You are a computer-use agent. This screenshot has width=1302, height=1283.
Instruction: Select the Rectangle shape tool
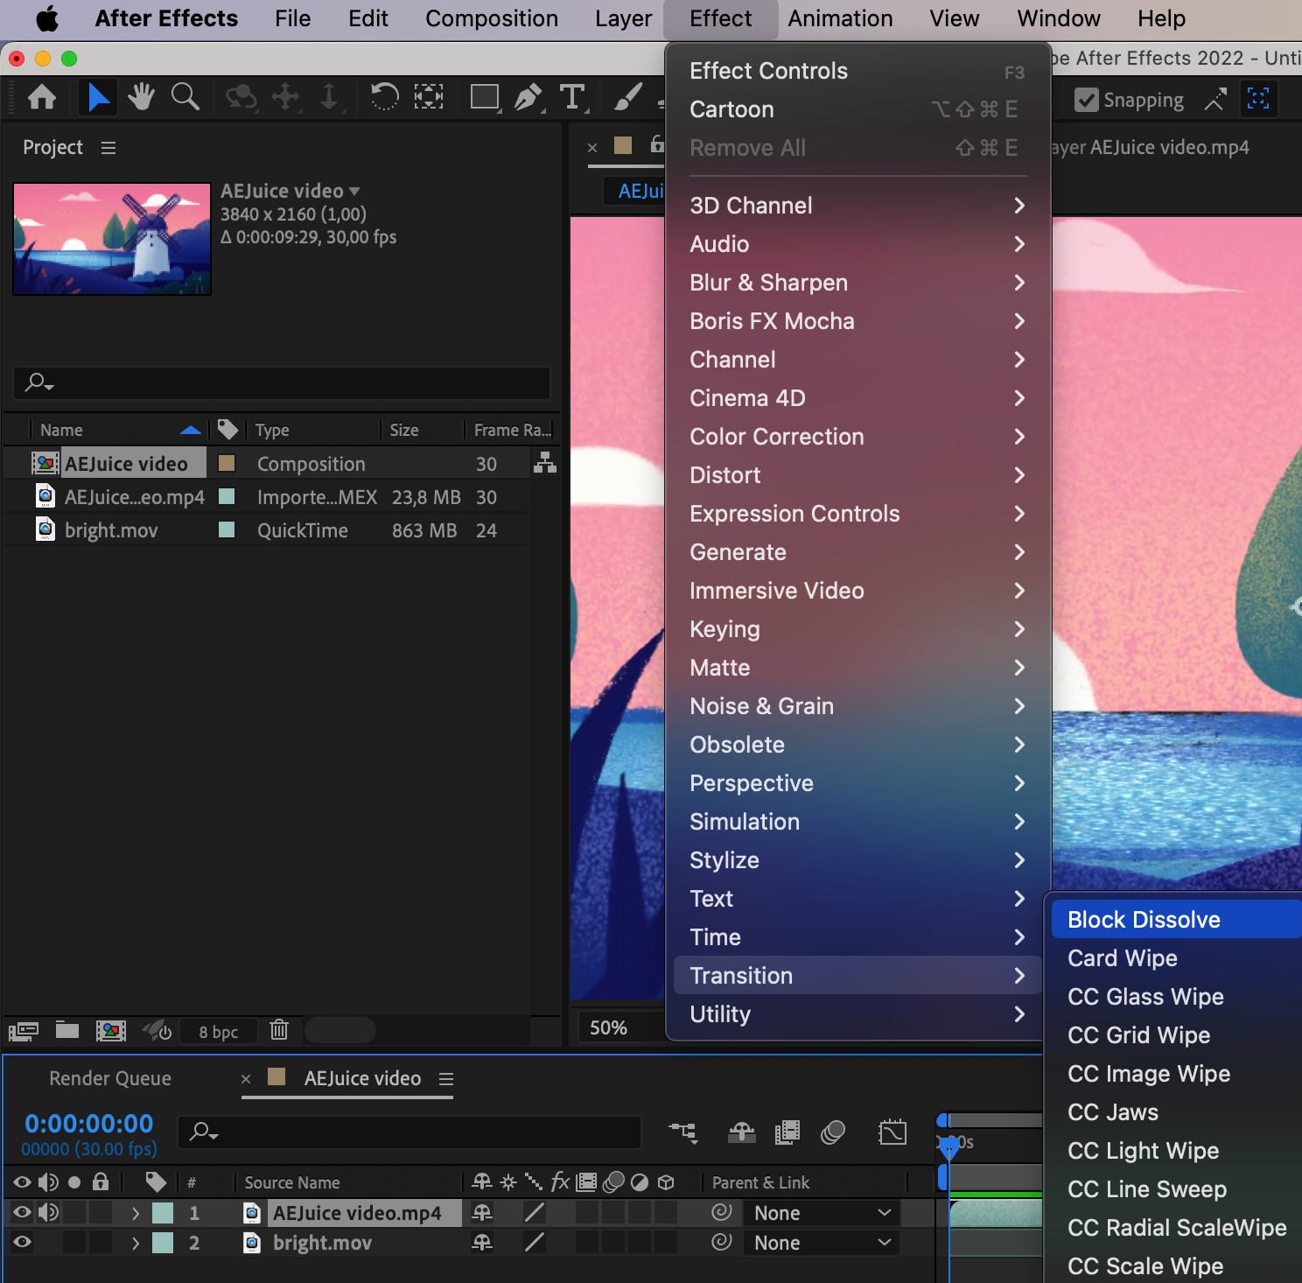(484, 97)
